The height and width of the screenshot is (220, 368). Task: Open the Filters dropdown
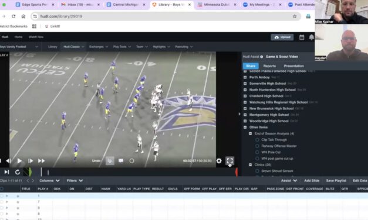[75, 181]
